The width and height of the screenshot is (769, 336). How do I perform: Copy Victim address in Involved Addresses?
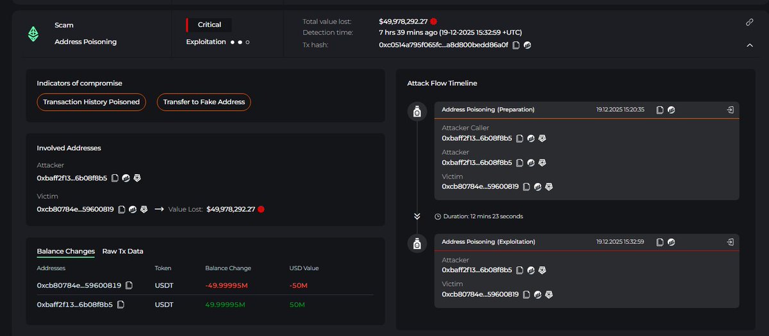point(122,209)
